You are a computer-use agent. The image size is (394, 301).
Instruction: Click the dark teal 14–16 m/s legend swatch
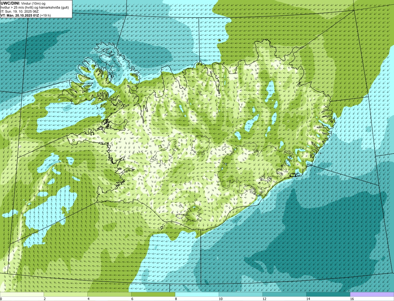[328, 294]
